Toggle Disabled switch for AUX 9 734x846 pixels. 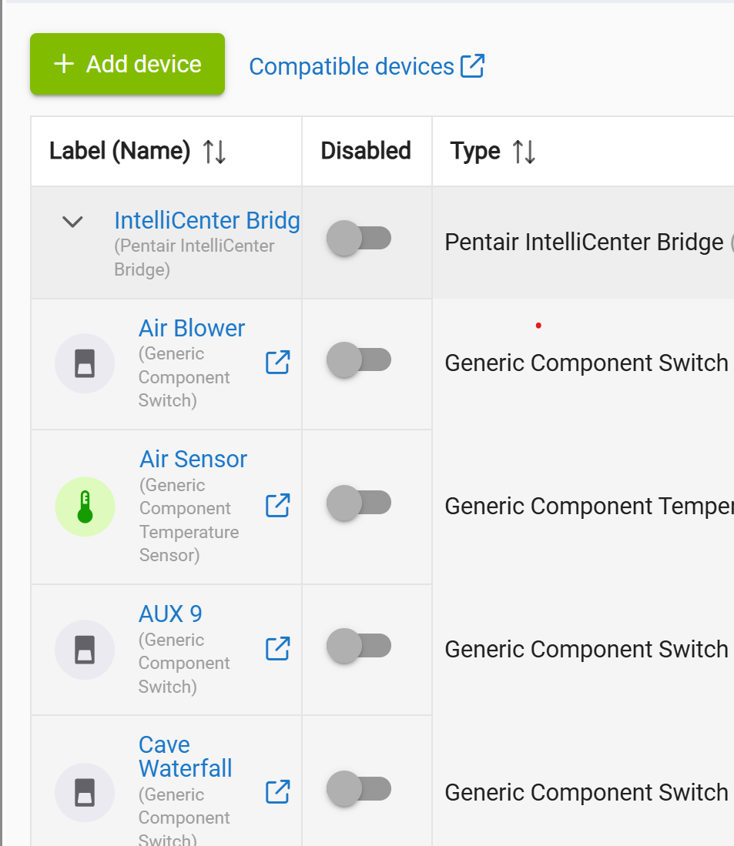click(x=359, y=647)
